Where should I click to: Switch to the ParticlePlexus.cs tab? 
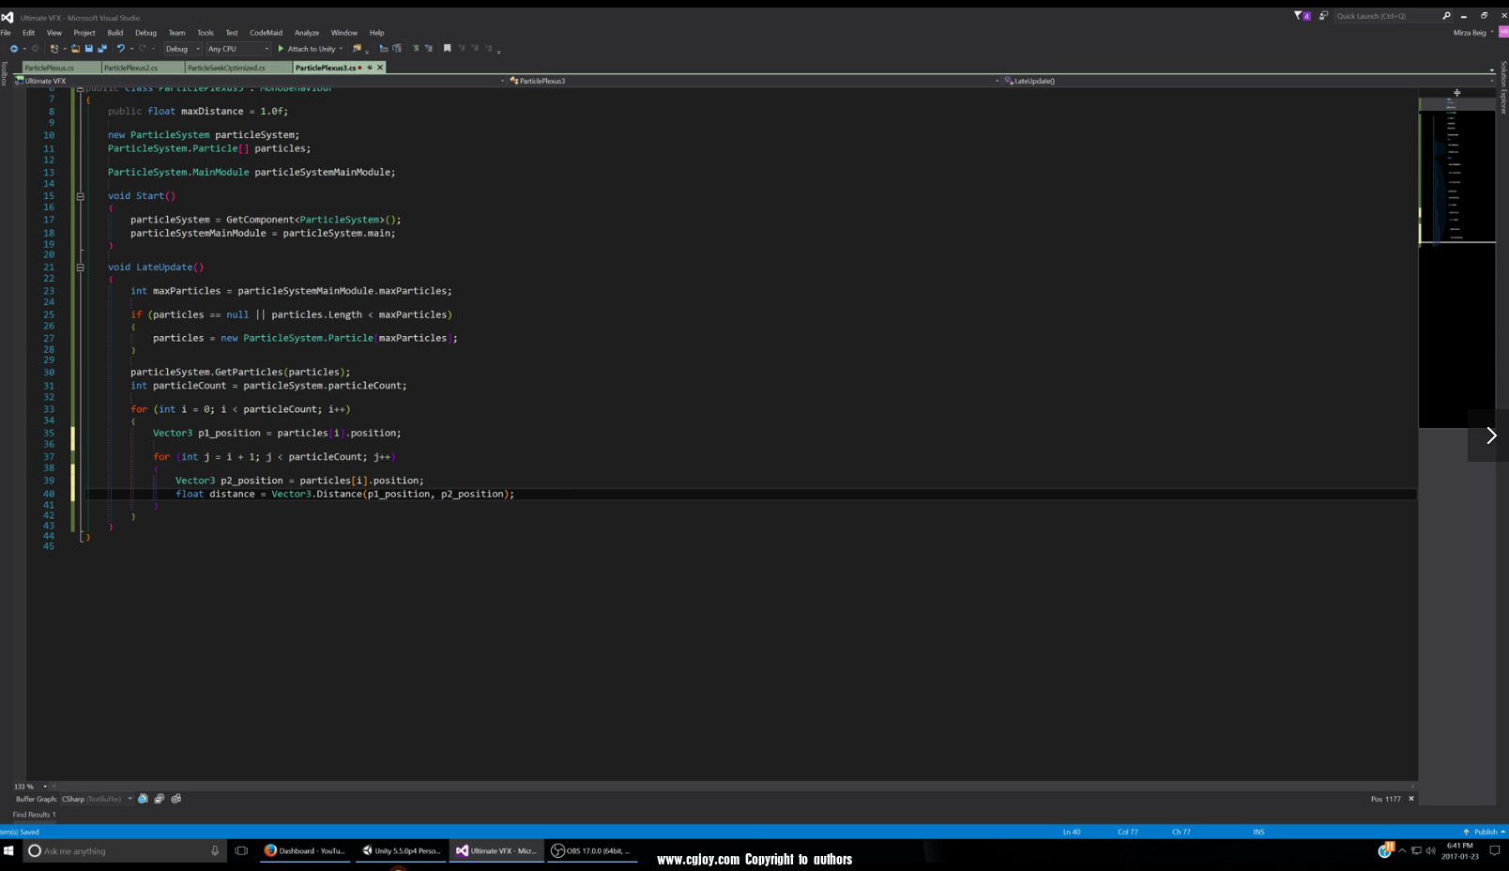tap(61, 68)
